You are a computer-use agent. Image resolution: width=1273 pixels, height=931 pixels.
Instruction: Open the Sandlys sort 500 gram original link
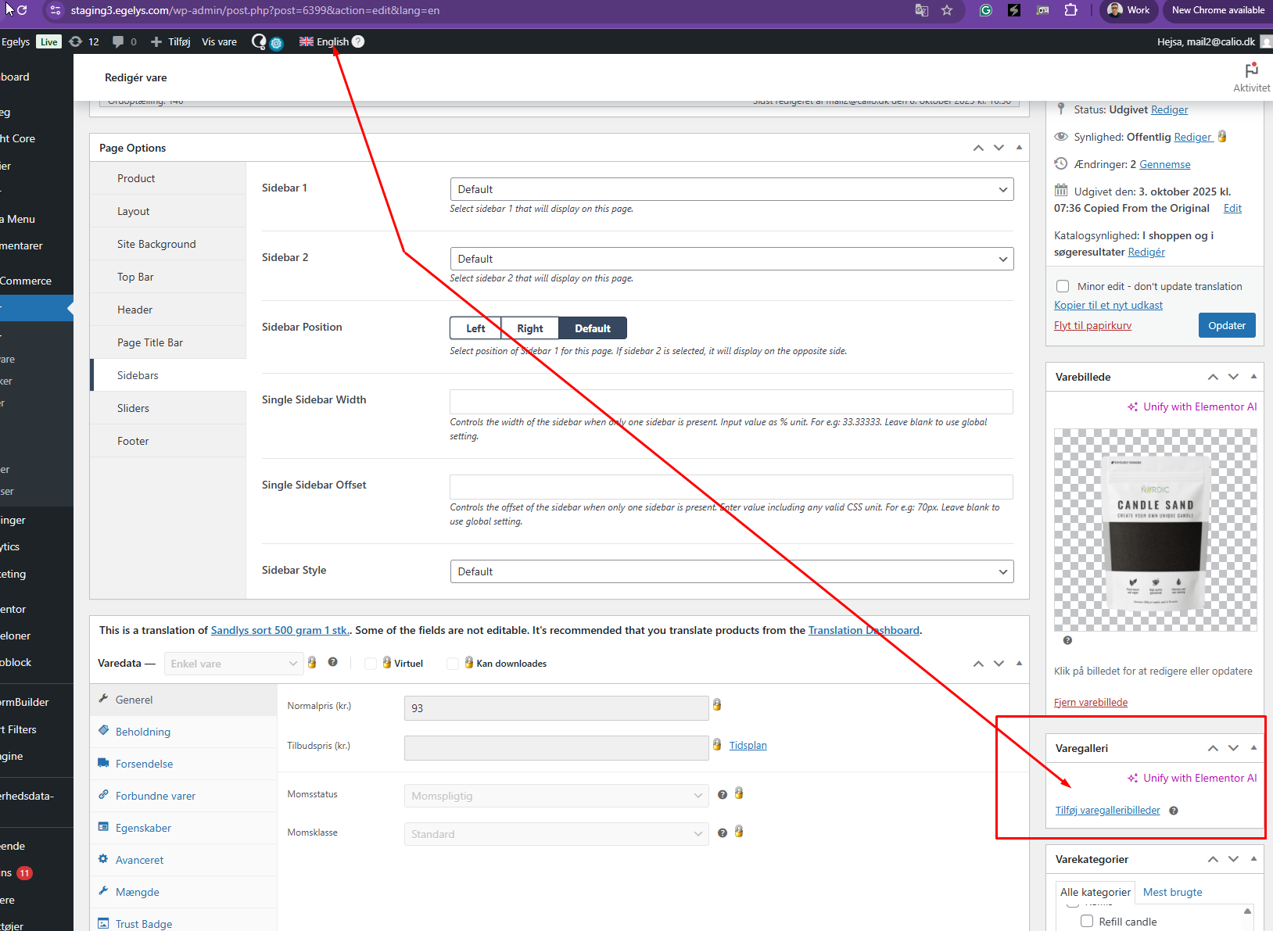(x=281, y=630)
